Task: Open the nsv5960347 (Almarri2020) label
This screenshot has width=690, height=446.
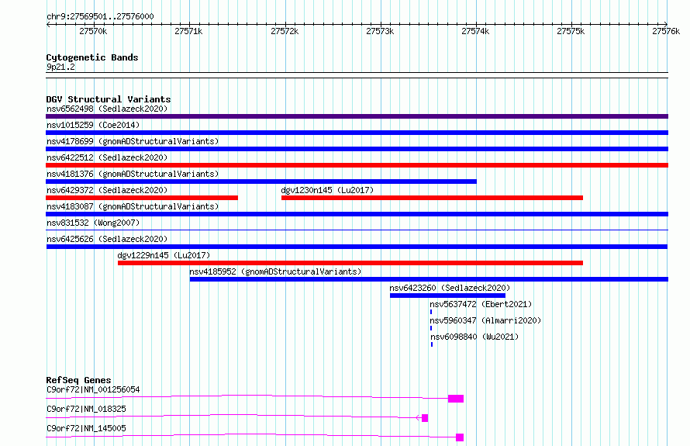Action: [x=485, y=320]
